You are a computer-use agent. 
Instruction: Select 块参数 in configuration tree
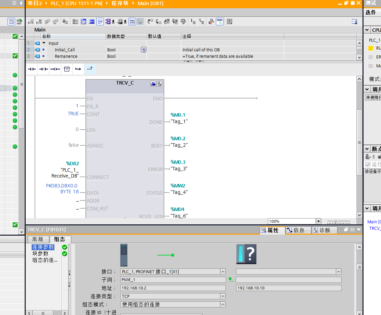[40, 254]
